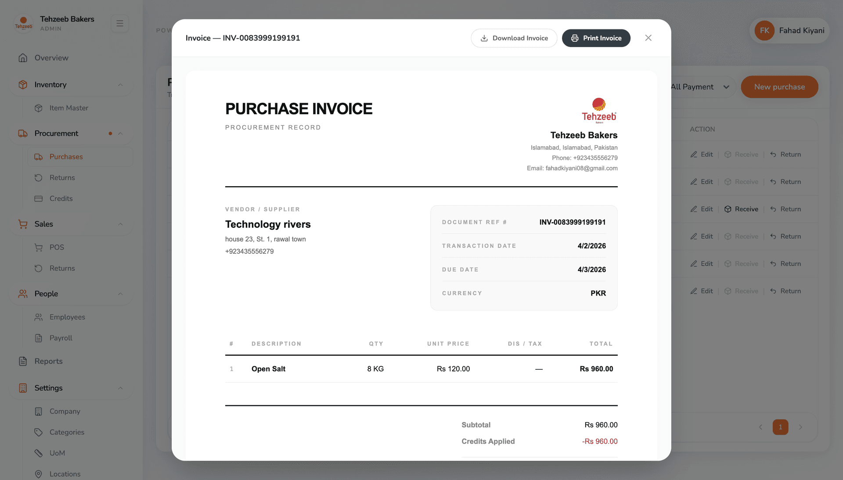Click the Print Invoice button

coord(596,38)
